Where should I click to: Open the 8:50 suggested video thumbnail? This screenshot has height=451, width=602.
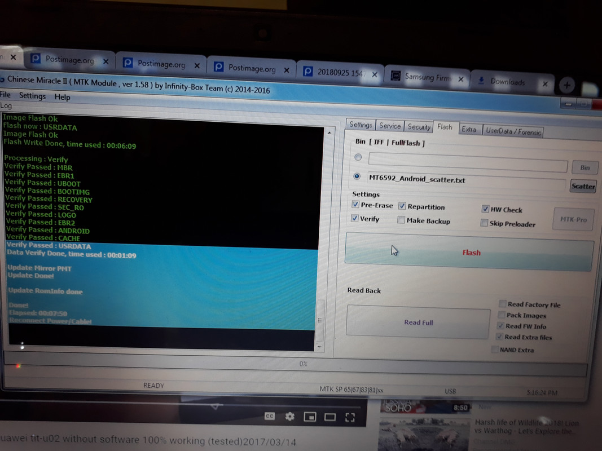click(x=425, y=406)
